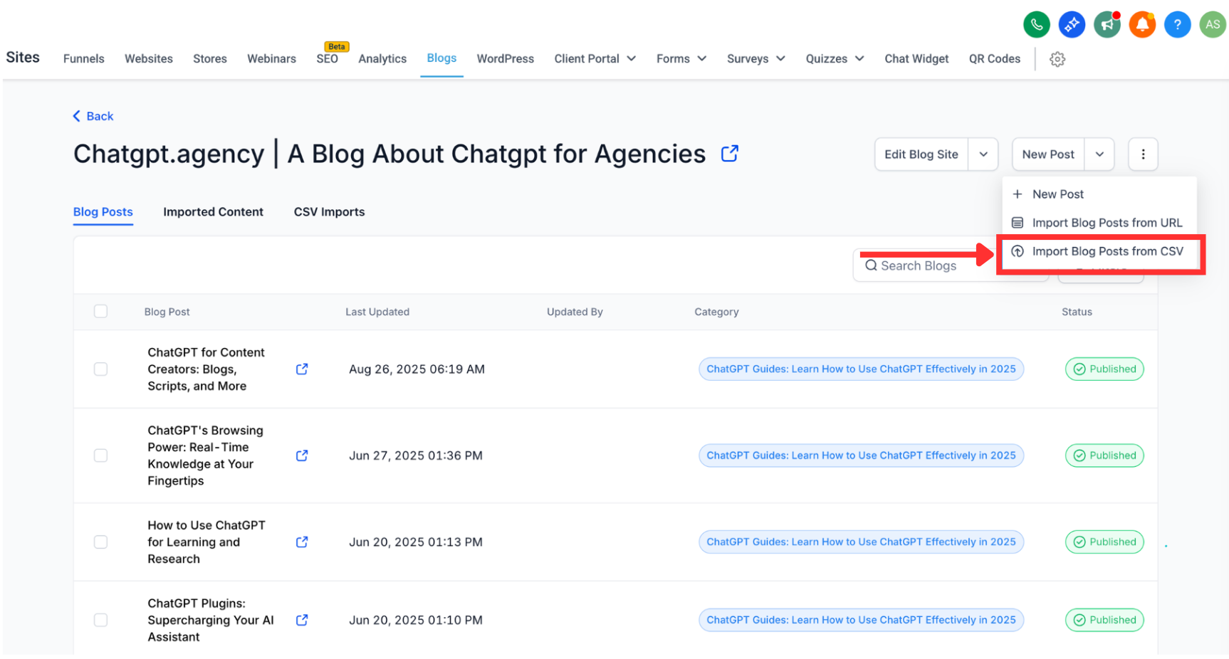Click Published status of ChatGPT for Content Creators
Screen dimensions: 1229x659
pyautogui.click(x=1104, y=369)
